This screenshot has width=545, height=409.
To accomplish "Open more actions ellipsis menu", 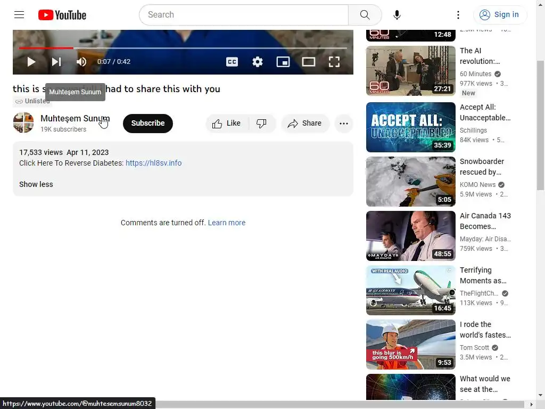I will pos(344,123).
